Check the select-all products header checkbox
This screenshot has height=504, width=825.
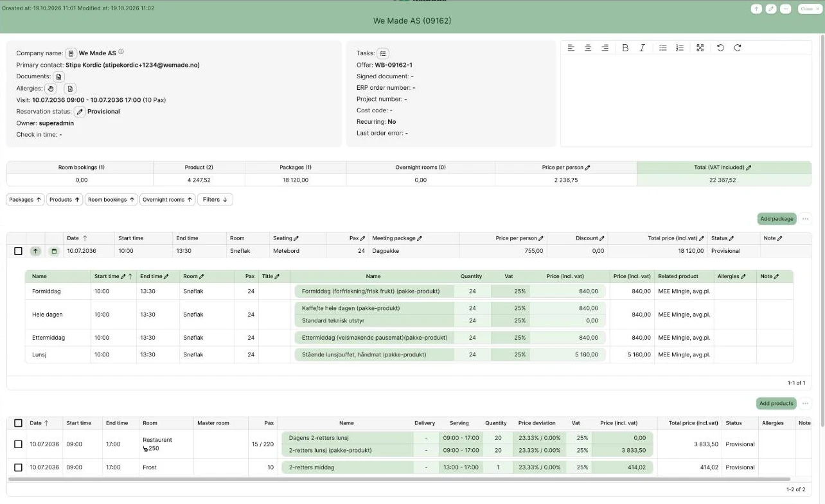coord(18,423)
